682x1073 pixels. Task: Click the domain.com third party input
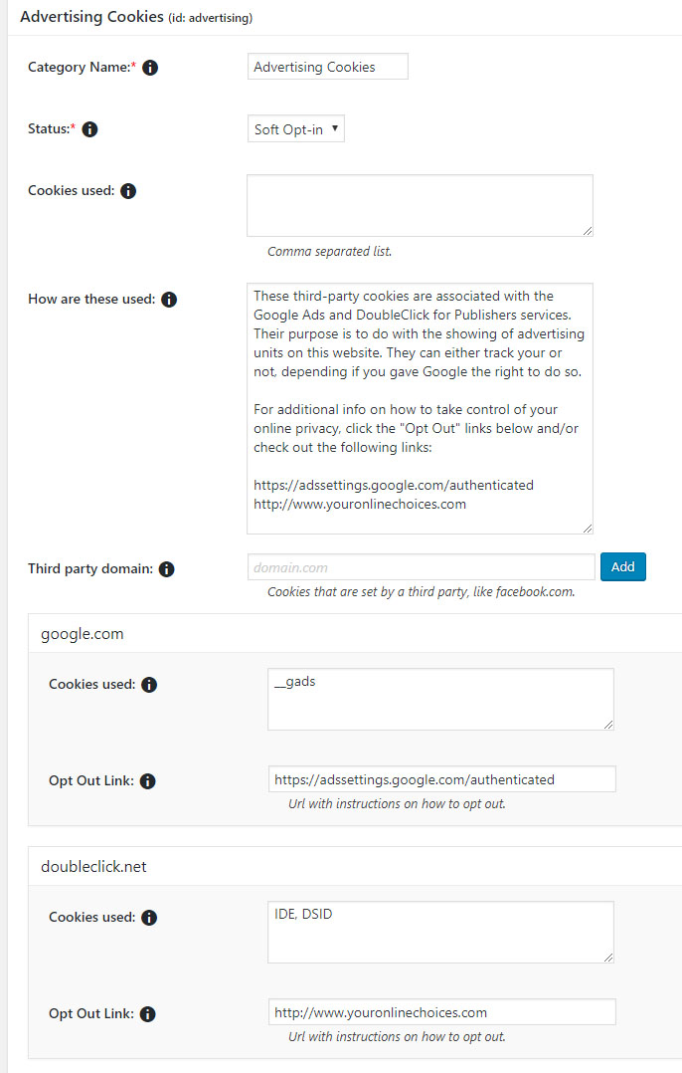pos(421,567)
